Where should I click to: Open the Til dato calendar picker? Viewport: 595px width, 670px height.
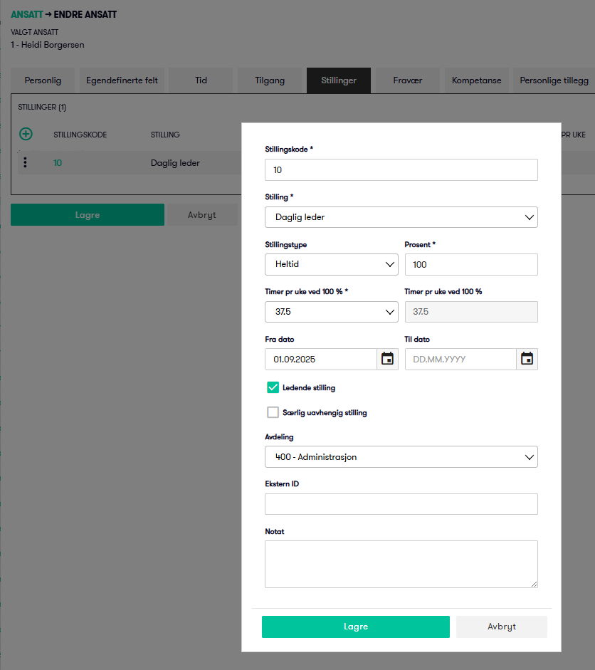click(x=527, y=359)
